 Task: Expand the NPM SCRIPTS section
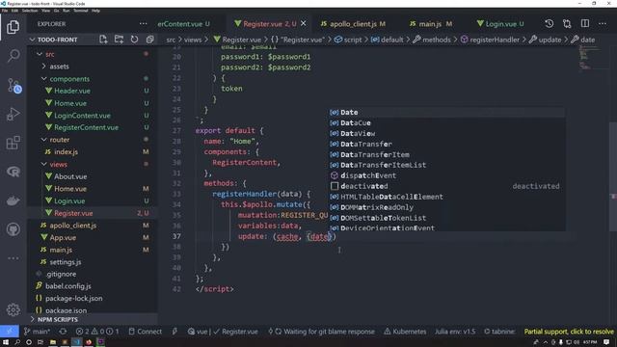(58, 319)
